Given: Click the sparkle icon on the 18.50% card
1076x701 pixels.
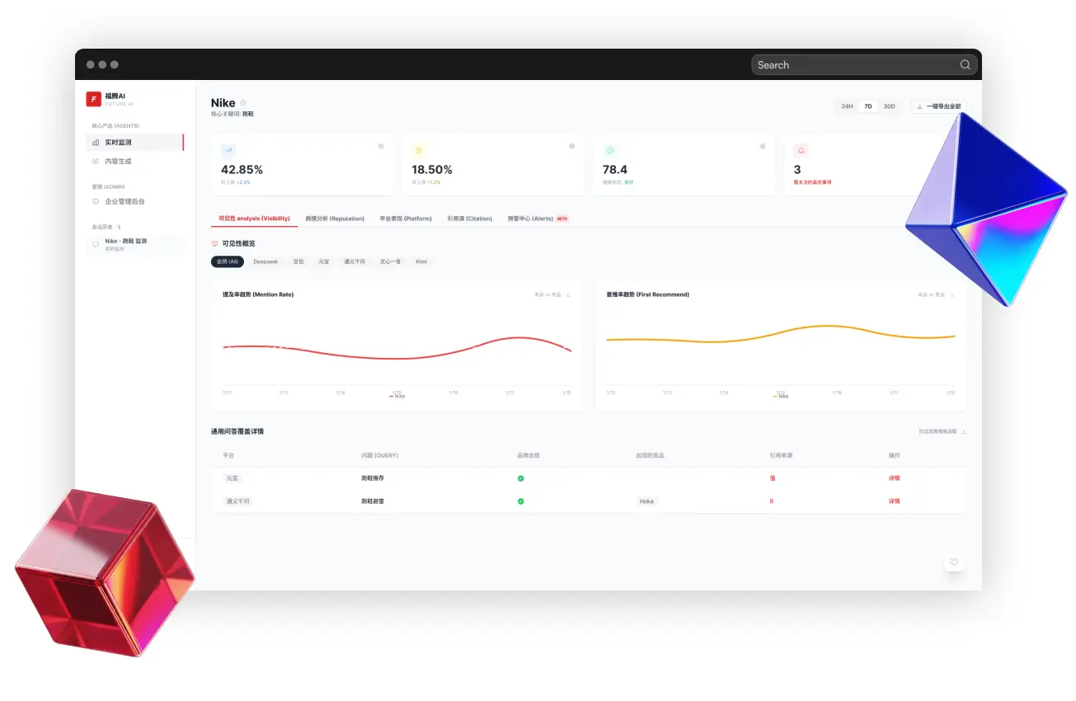Looking at the screenshot, I should click(x=419, y=150).
